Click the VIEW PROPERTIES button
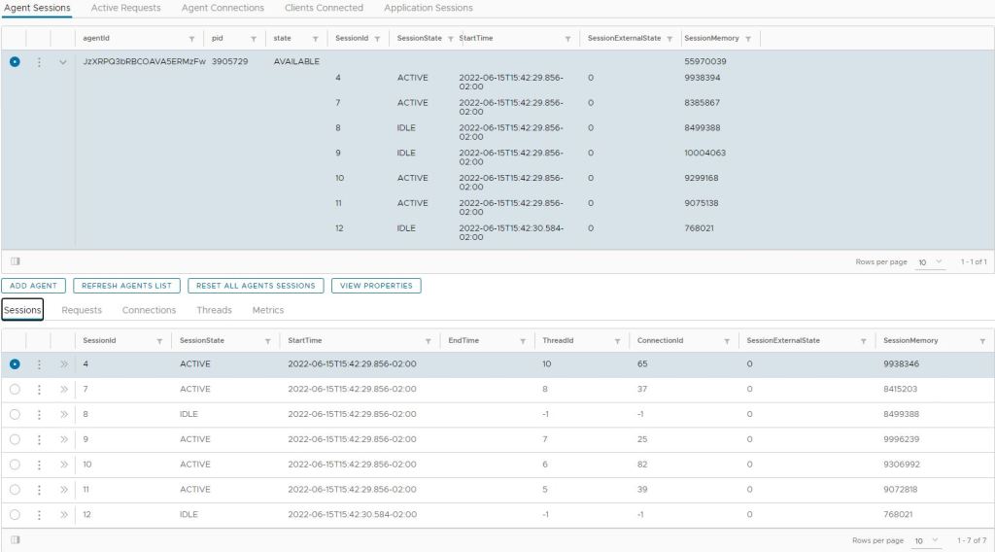The height and width of the screenshot is (552, 995). pyautogui.click(x=376, y=286)
